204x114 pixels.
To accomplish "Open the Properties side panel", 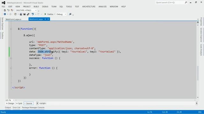I will coord(201,22).
